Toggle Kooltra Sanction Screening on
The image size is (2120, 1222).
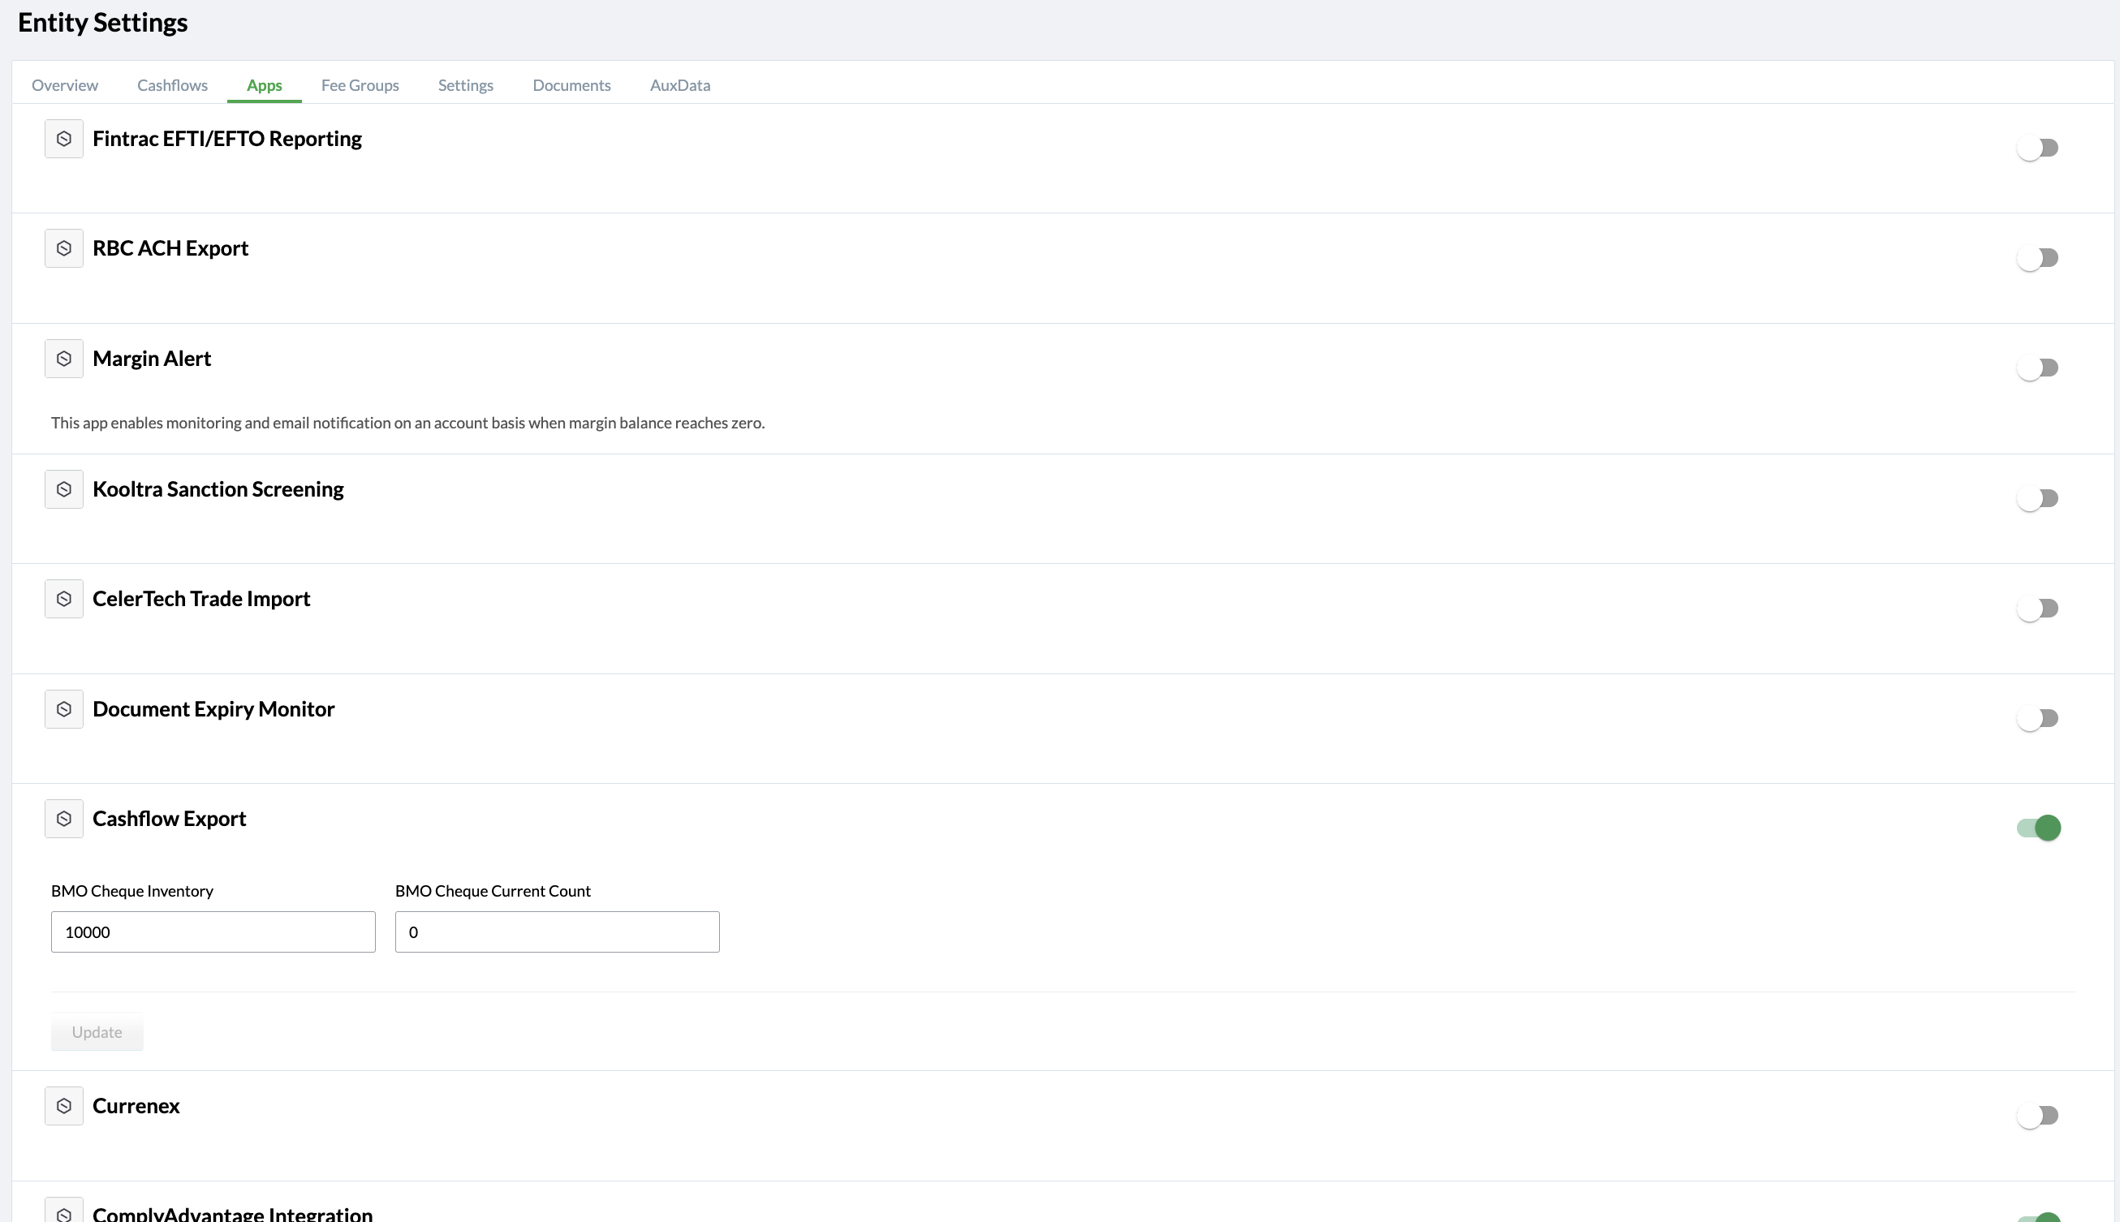pos(2038,498)
